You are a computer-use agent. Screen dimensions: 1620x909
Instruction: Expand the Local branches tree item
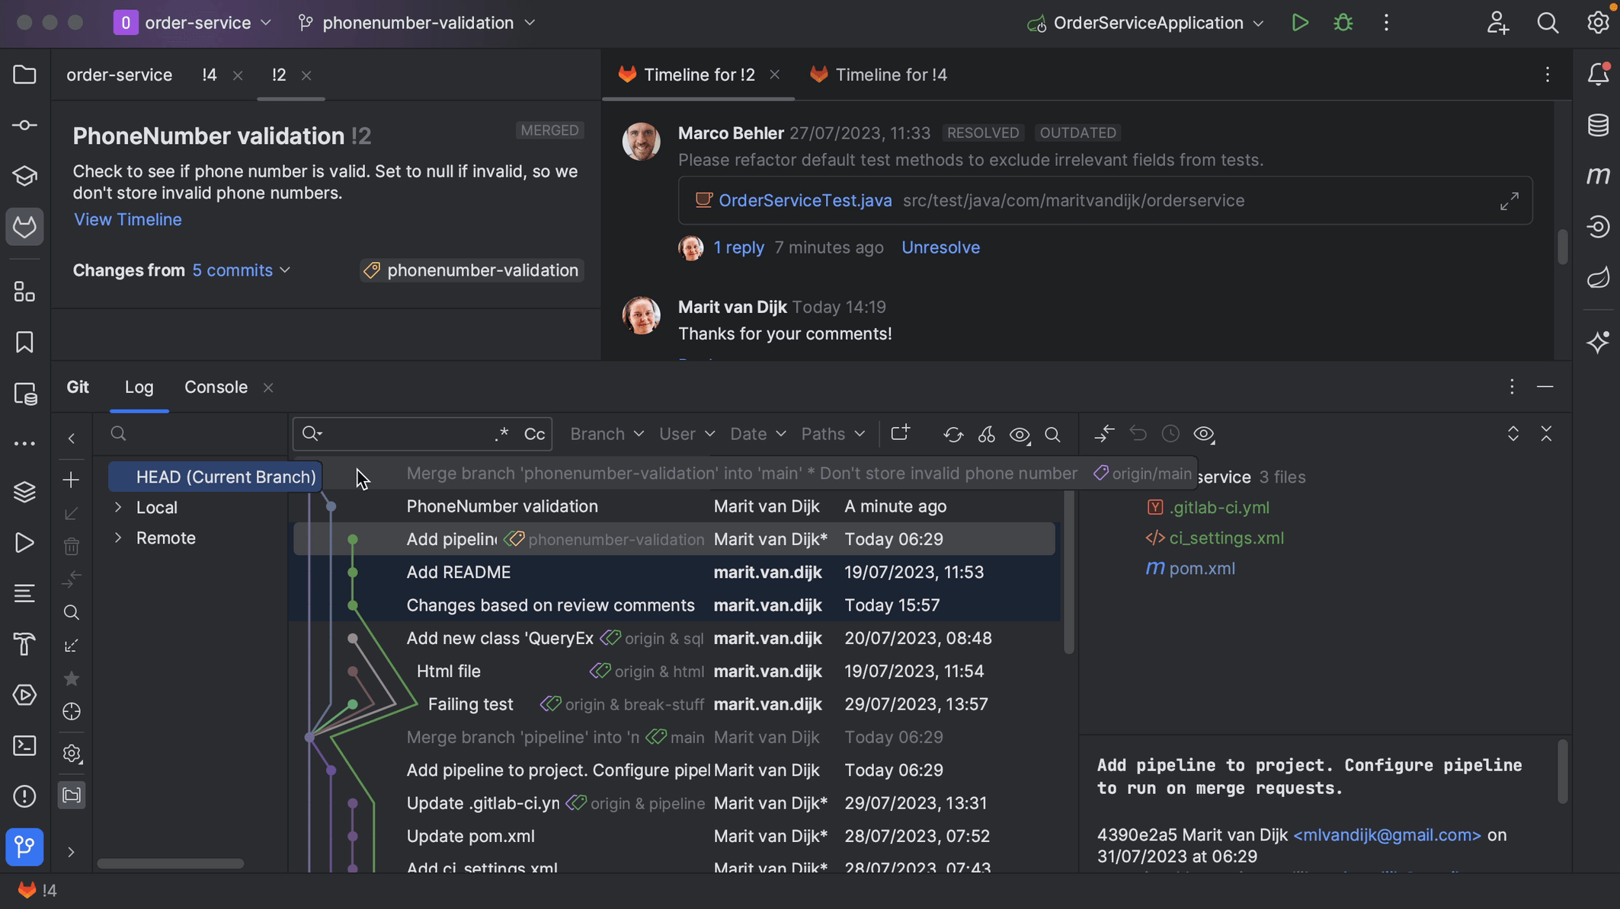[x=119, y=508]
